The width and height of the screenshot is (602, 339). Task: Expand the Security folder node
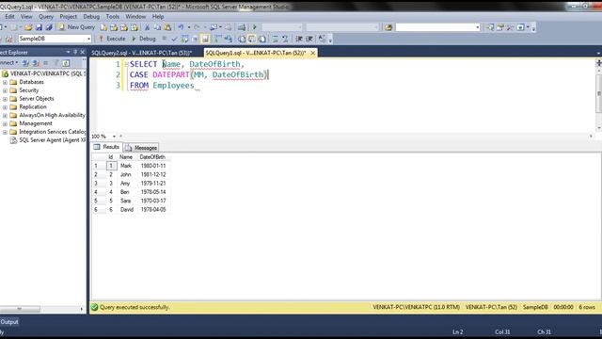tap(5, 90)
